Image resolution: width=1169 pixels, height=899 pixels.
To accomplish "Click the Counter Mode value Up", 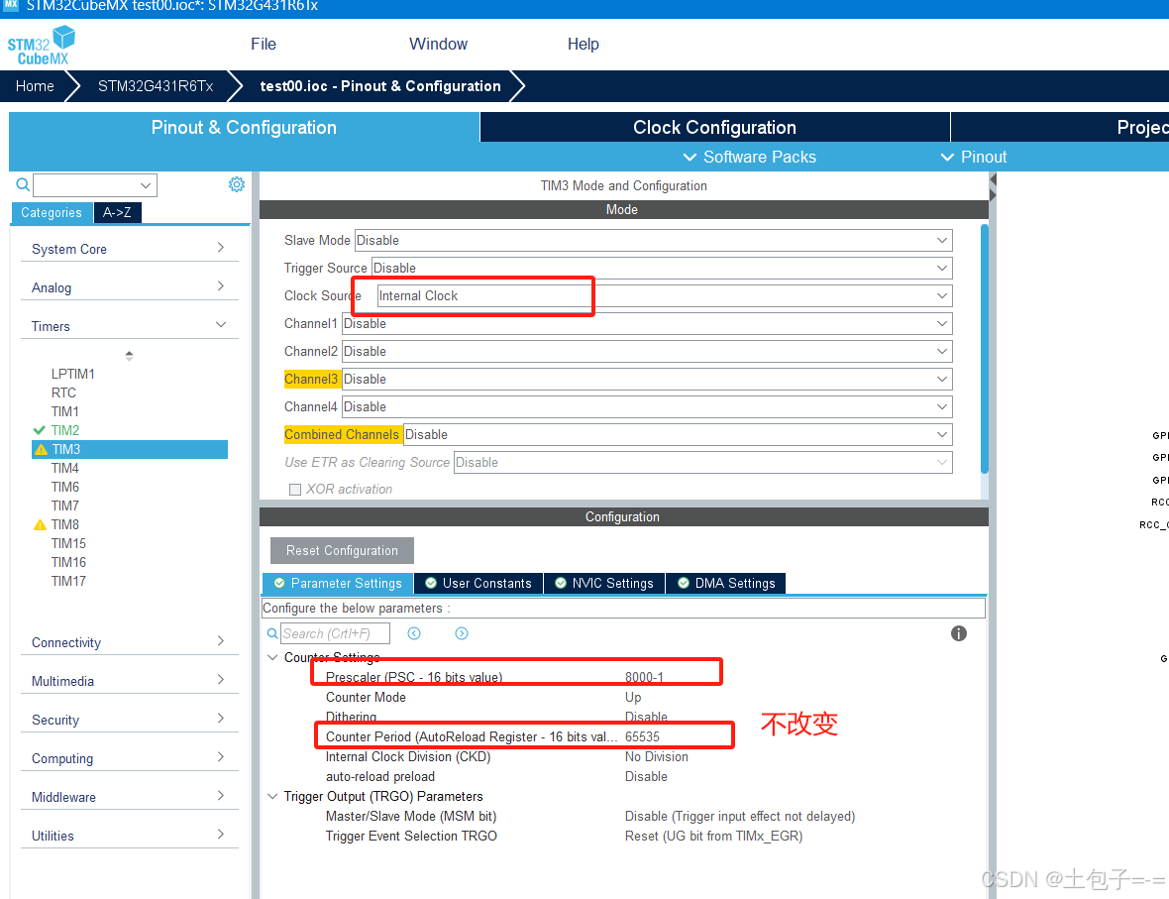I will tap(633, 698).
